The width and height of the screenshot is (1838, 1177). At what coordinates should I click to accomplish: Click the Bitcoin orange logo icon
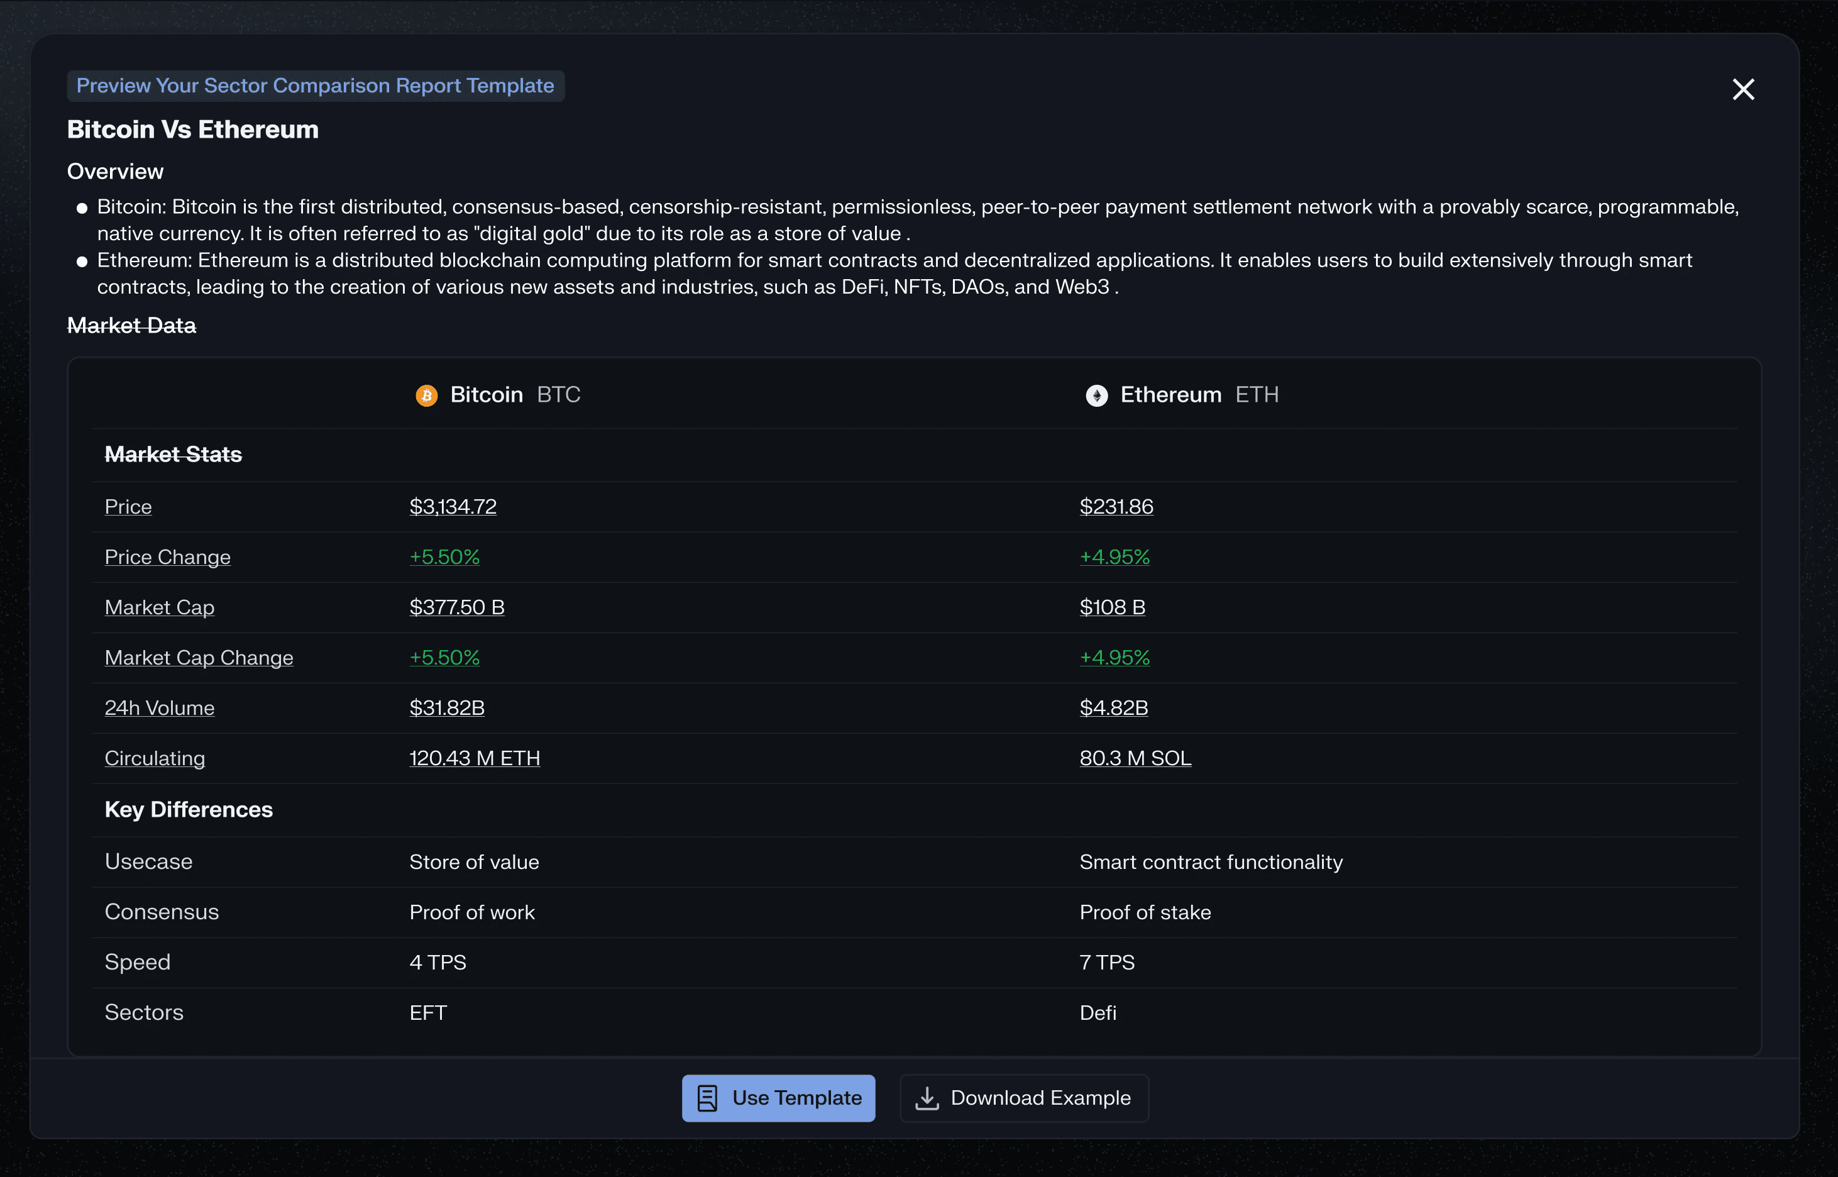coord(426,395)
